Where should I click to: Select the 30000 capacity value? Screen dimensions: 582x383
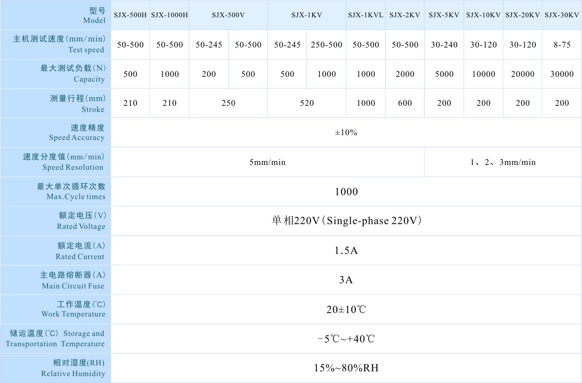click(x=562, y=74)
